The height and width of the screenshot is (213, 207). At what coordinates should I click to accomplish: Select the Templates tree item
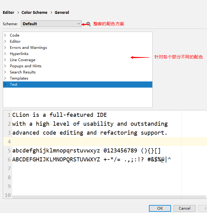19,78
